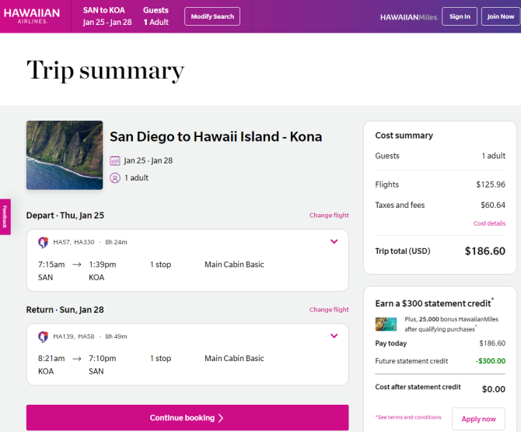Click the Join Now button
The image size is (521, 432).
tap(501, 16)
